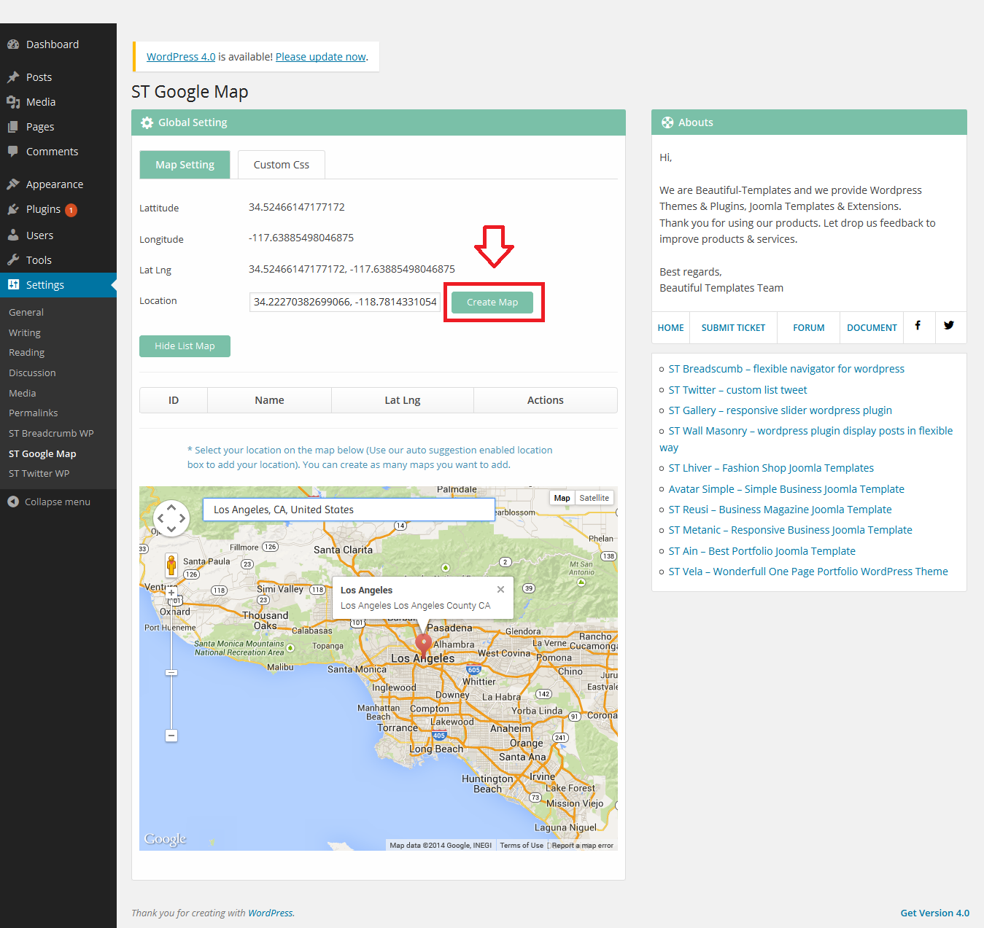This screenshot has width=984, height=928.
Task: Switch to the Map Setting tab
Action: pyautogui.click(x=185, y=165)
